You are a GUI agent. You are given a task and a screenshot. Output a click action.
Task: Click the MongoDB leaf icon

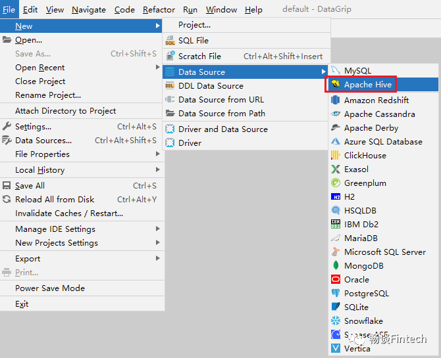point(335,265)
